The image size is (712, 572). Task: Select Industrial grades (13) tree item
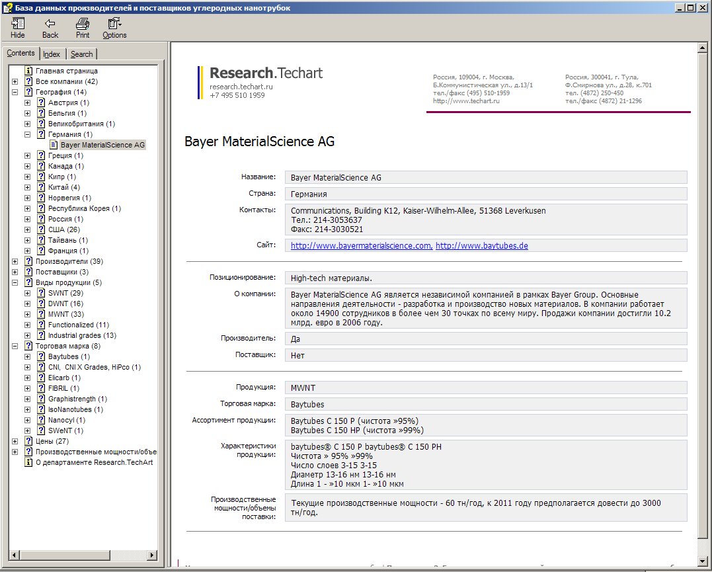(82, 335)
